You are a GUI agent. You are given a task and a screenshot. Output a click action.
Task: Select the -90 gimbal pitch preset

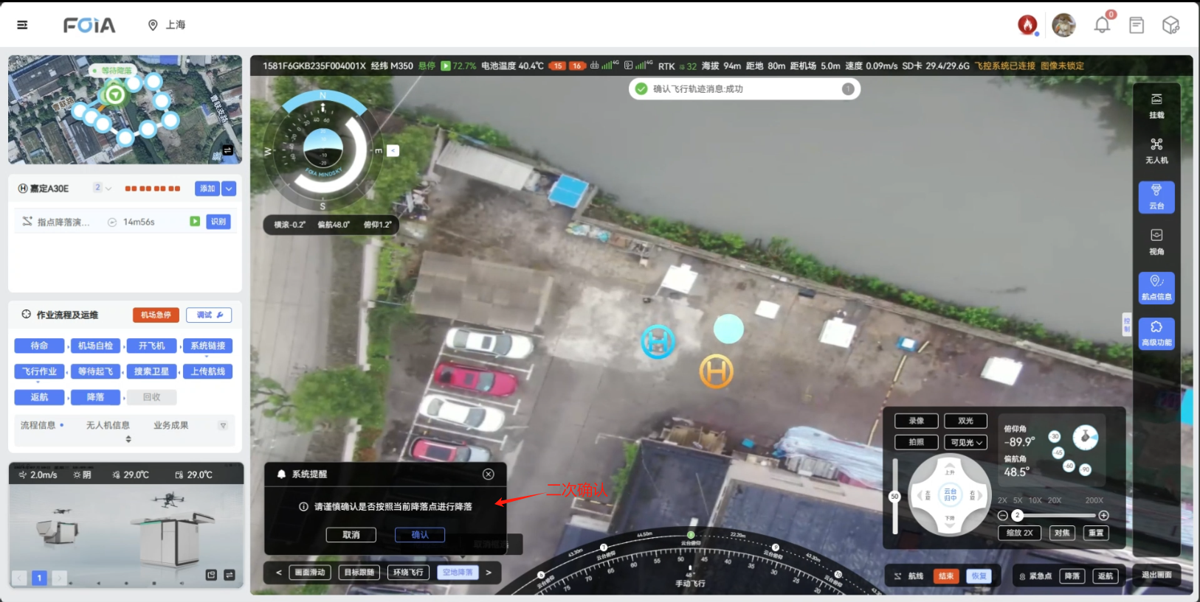coord(1085,469)
